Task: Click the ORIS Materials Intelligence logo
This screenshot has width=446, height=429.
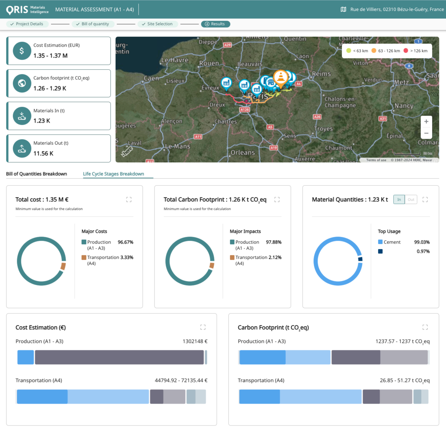Action: [27, 9]
